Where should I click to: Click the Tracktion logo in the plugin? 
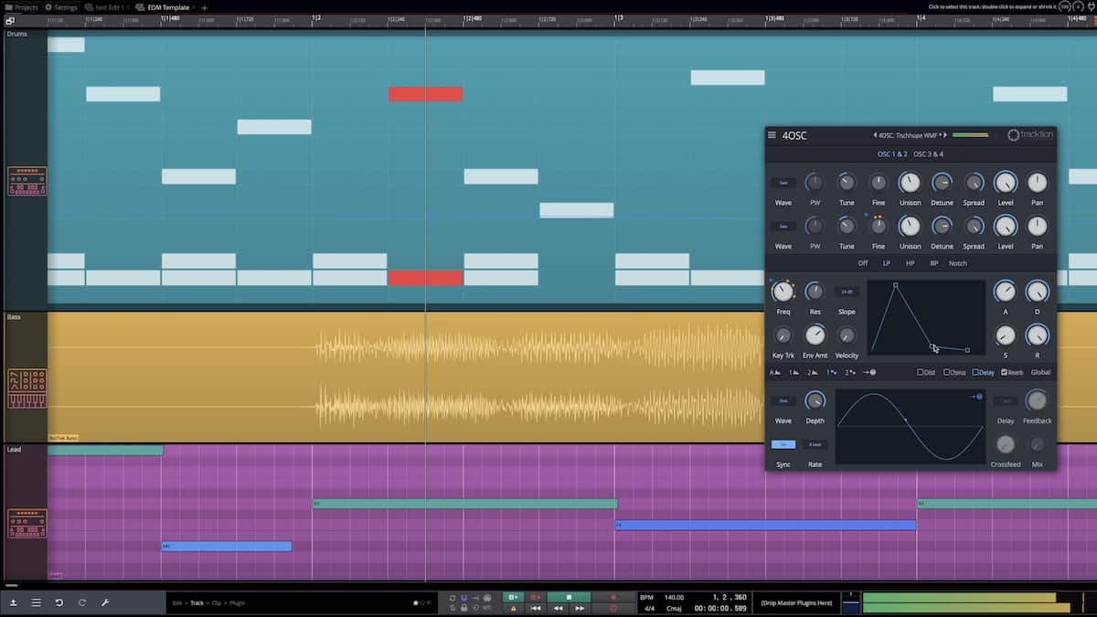click(x=1030, y=135)
